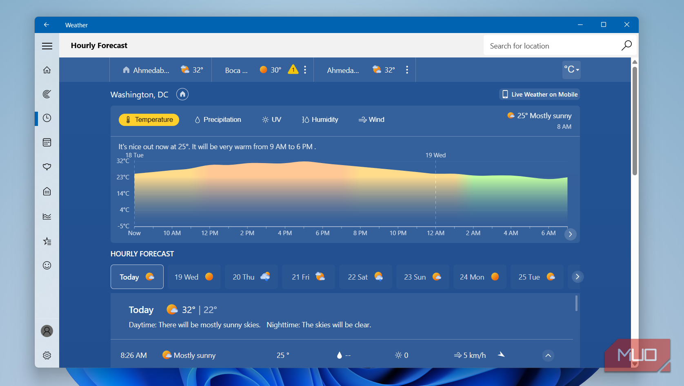Set Washington, DC as home location
The width and height of the screenshot is (684, 386).
pos(182,94)
